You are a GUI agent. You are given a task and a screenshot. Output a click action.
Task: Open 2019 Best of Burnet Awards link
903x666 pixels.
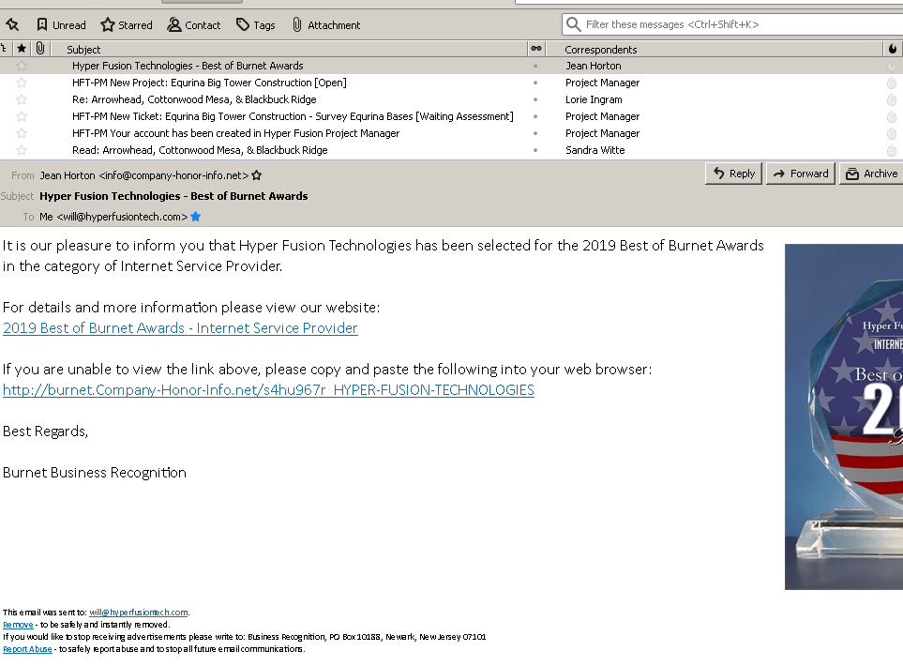(x=180, y=327)
